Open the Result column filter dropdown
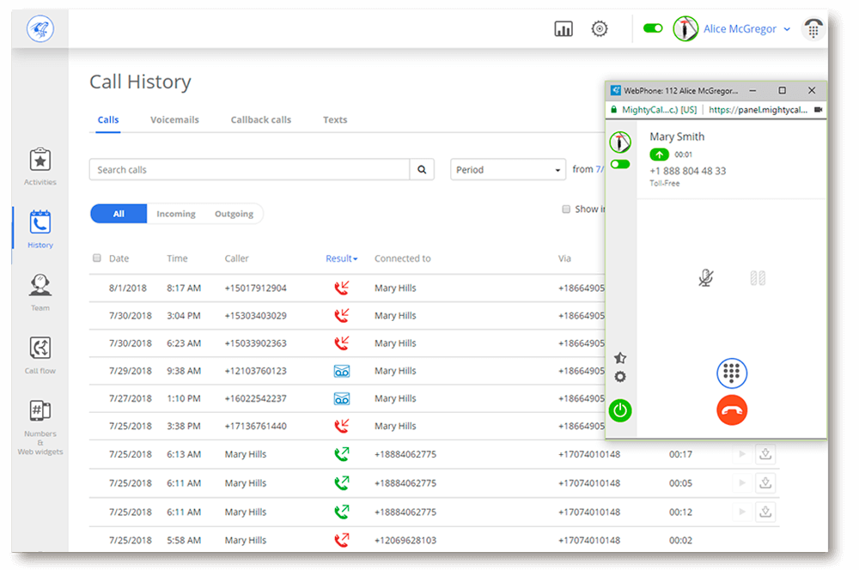This screenshot has height=570, width=859. [x=342, y=258]
